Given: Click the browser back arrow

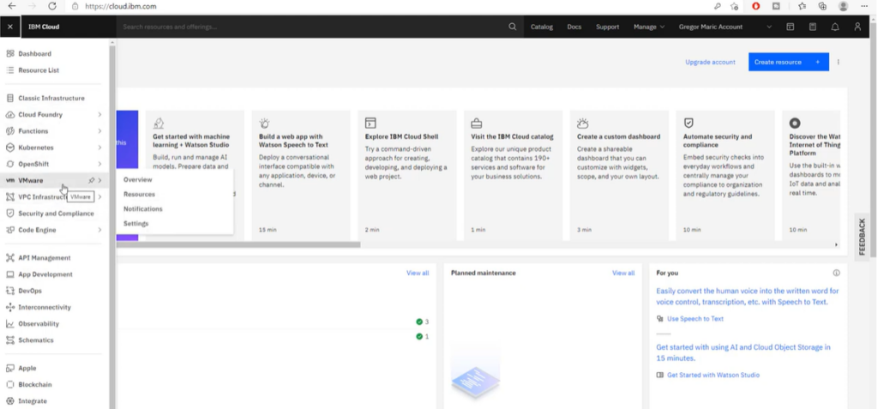Looking at the screenshot, I should tap(12, 6).
